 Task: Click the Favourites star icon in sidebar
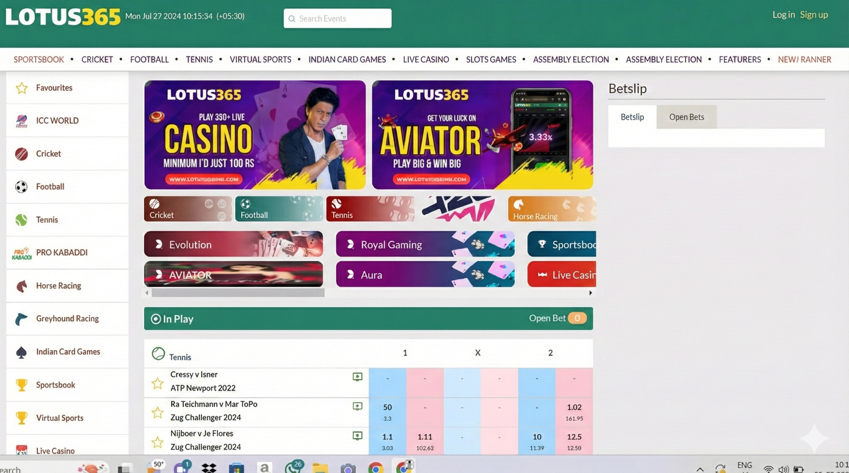point(22,88)
